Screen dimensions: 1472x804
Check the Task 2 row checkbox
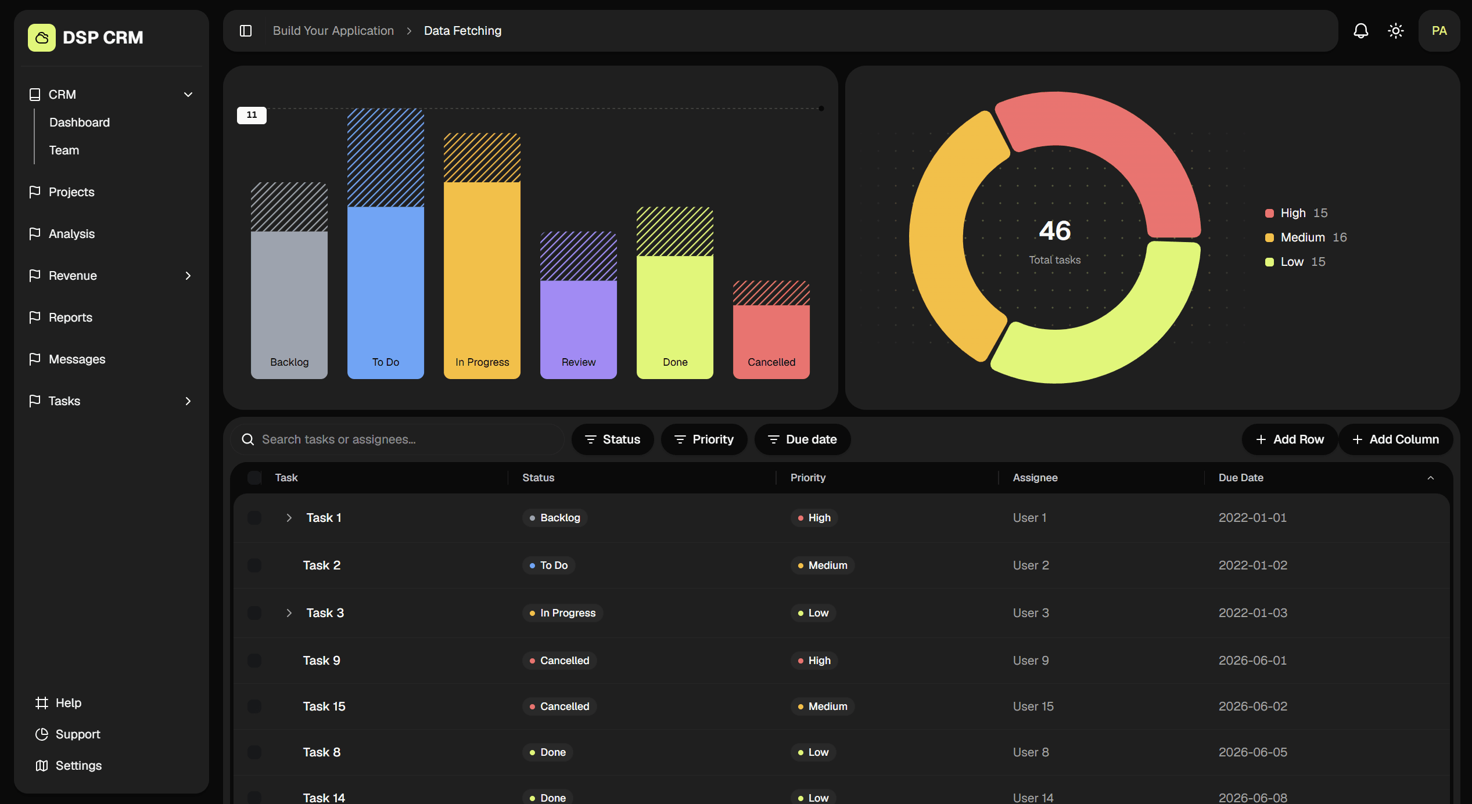(x=254, y=565)
